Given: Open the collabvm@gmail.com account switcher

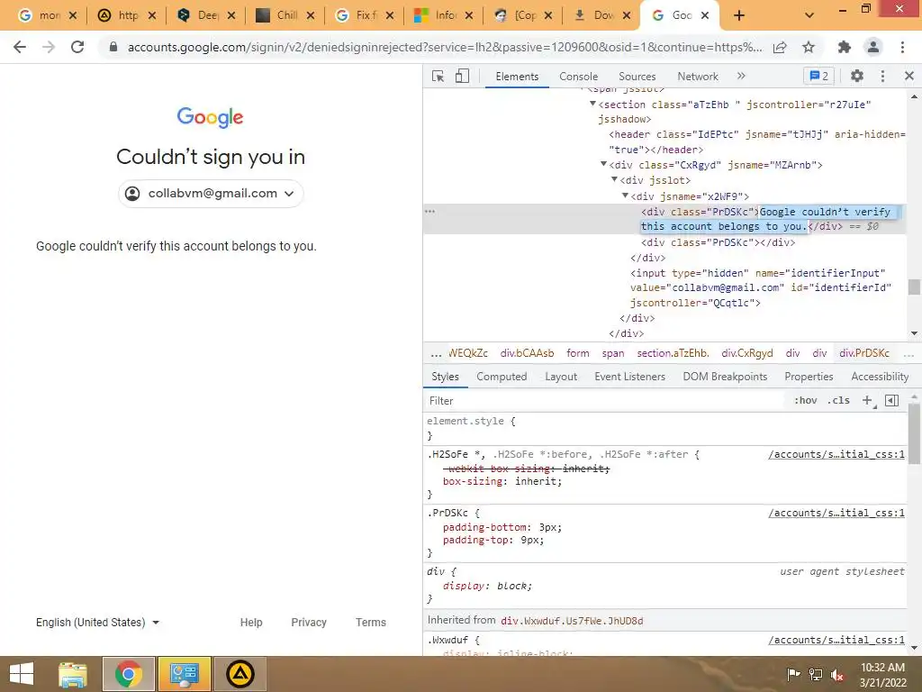Looking at the screenshot, I should click(x=211, y=194).
